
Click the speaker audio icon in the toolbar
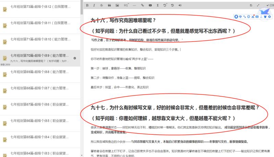(x=180, y=5)
